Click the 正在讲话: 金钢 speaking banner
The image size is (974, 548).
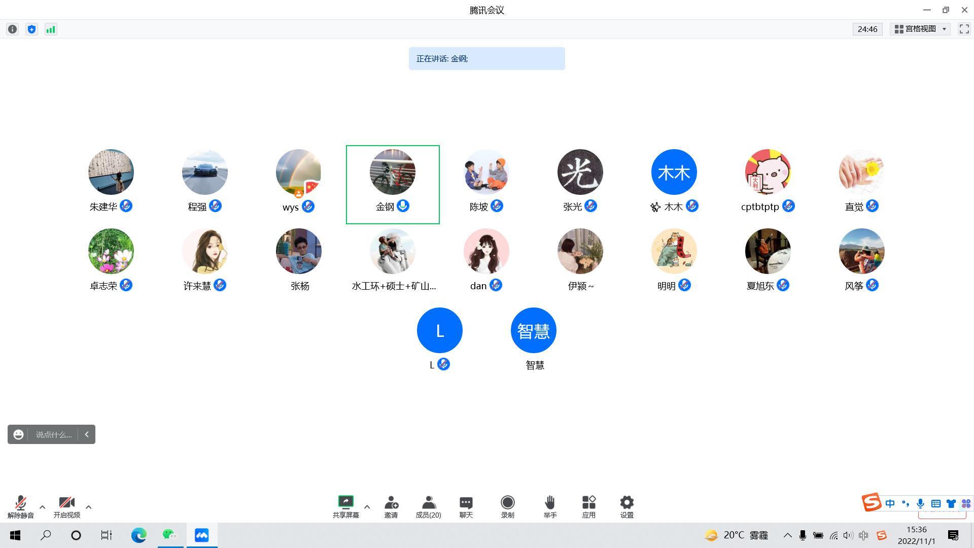[486, 59]
